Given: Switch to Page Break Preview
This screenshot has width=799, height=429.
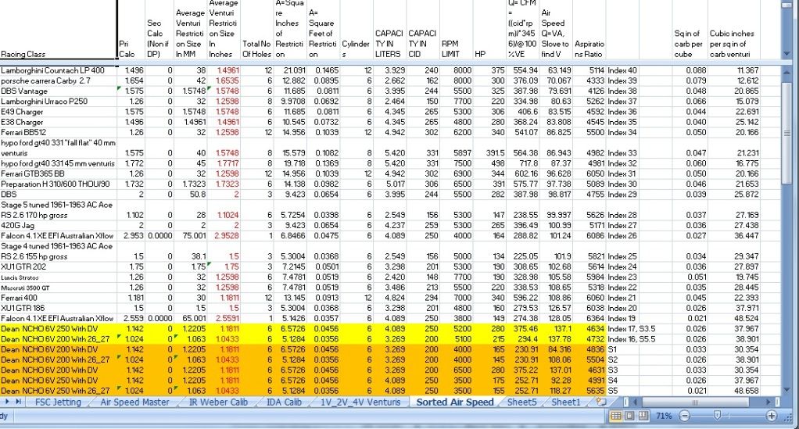Looking at the screenshot, I should pos(643,416).
